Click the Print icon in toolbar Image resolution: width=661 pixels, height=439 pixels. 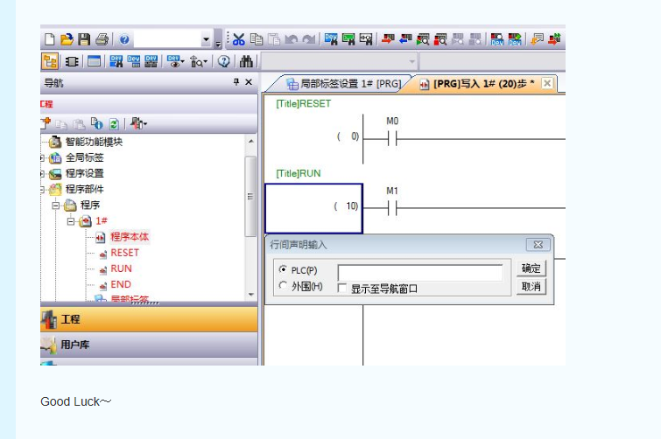(102, 39)
